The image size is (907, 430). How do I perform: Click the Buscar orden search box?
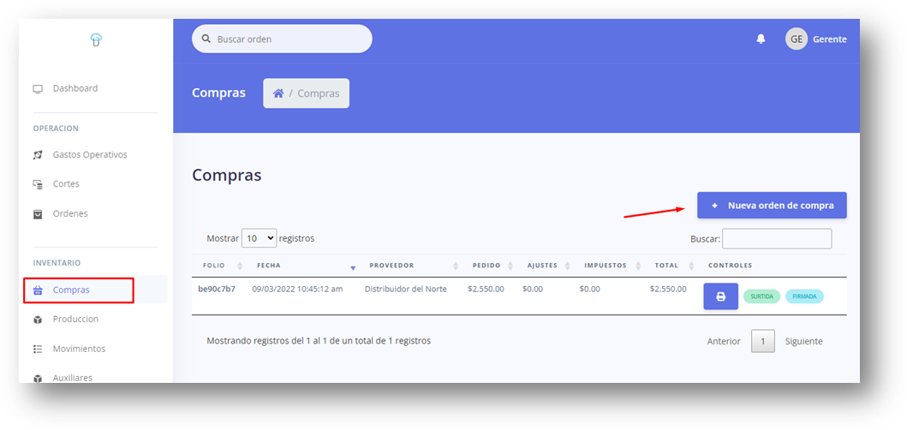click(283, 39)
